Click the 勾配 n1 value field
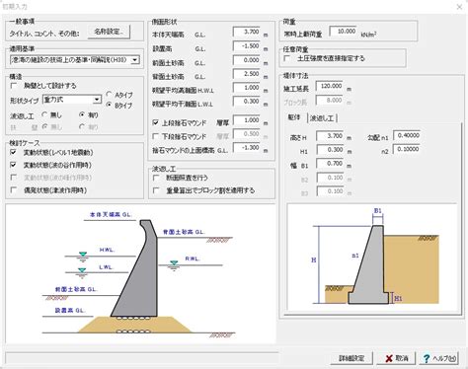This screenshot has height=369, width=468. pyautogui.click(x=407, y=135)
